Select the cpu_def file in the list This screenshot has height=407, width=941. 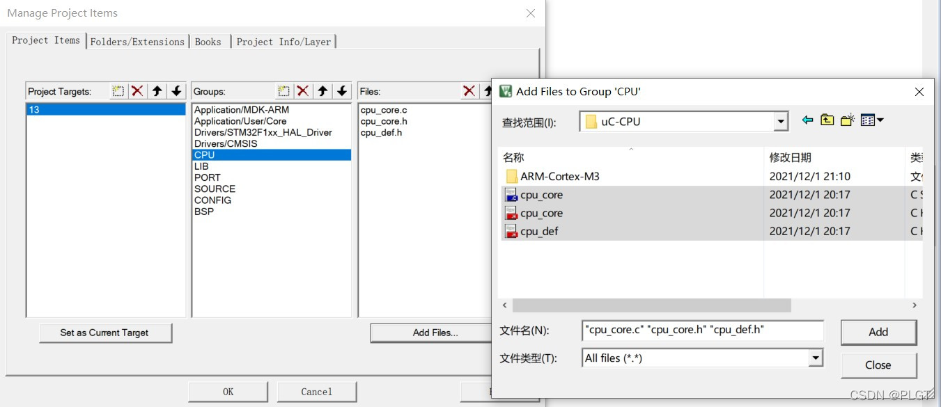coord(540,231)
